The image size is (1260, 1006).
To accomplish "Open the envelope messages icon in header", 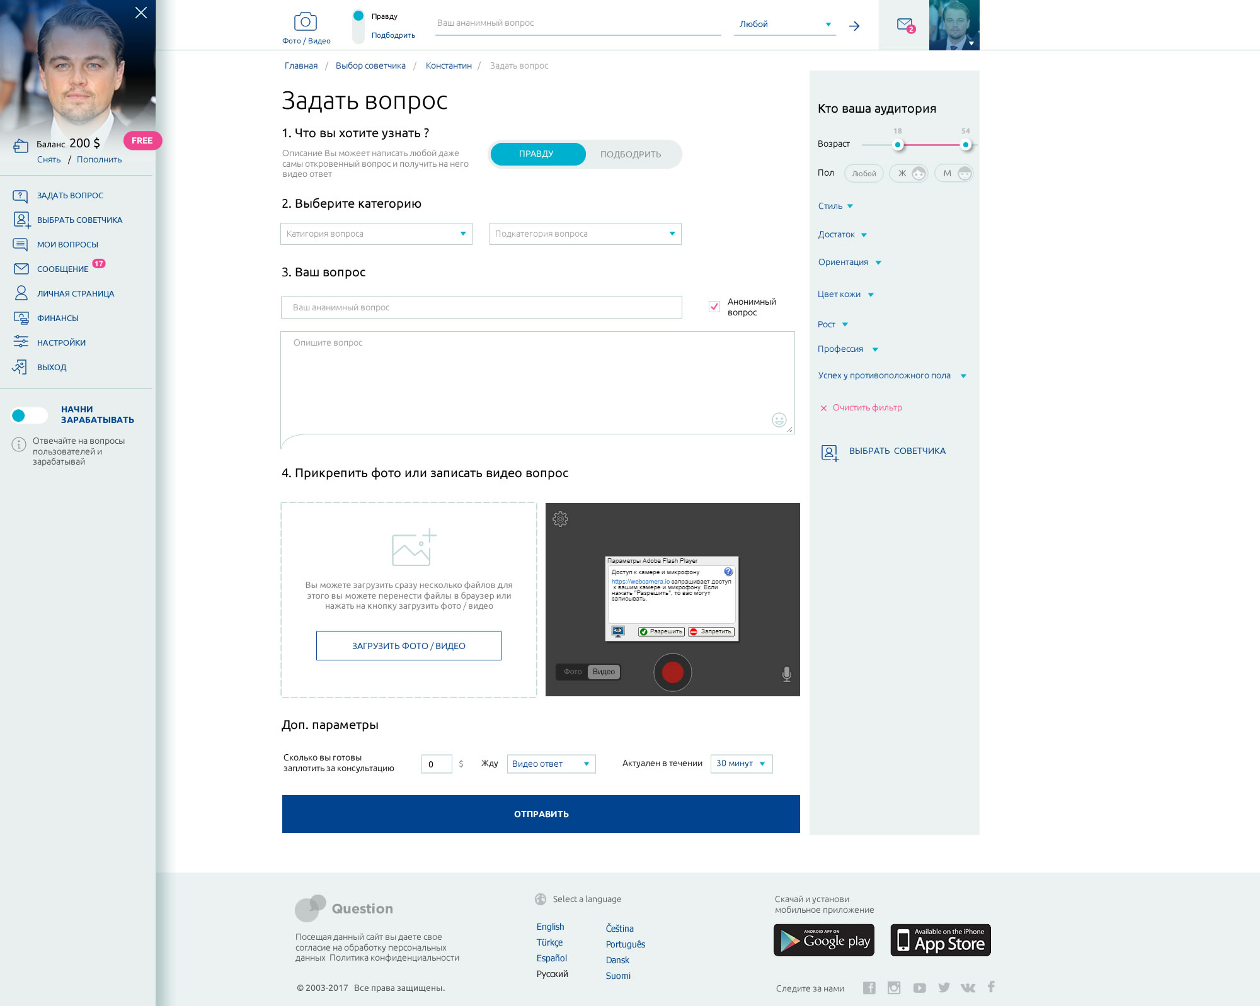I will [904, 25].
